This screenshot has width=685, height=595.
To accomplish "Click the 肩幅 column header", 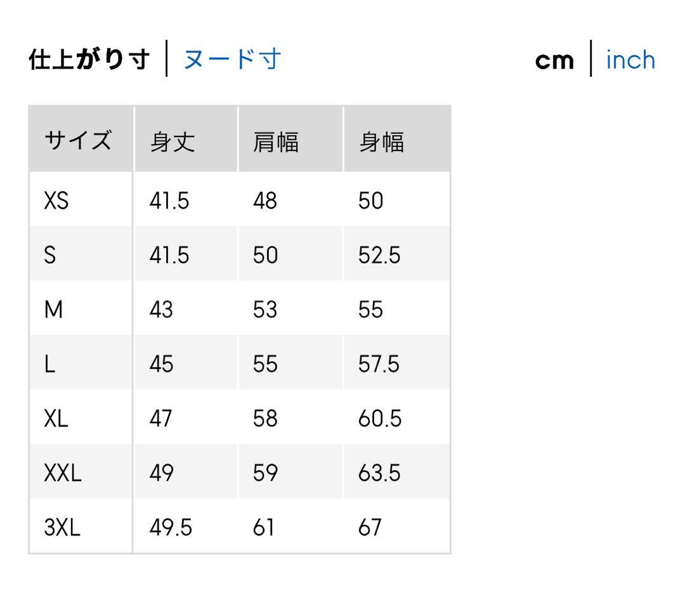I will click(276, 141).
